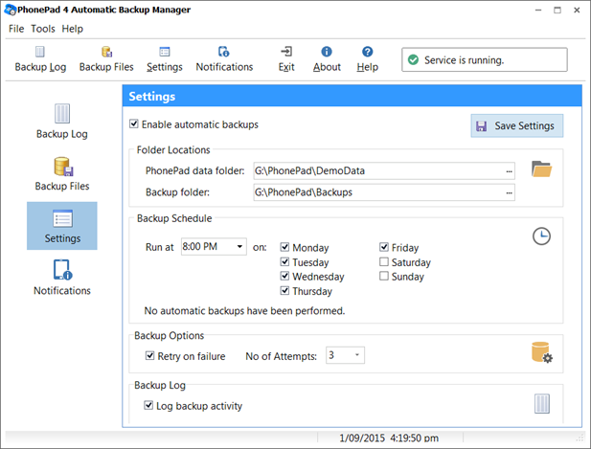The width and height of the screenshot is (591, 449).
Task: Browse for Backup folder ellipsis button
Action: point(509,192)
